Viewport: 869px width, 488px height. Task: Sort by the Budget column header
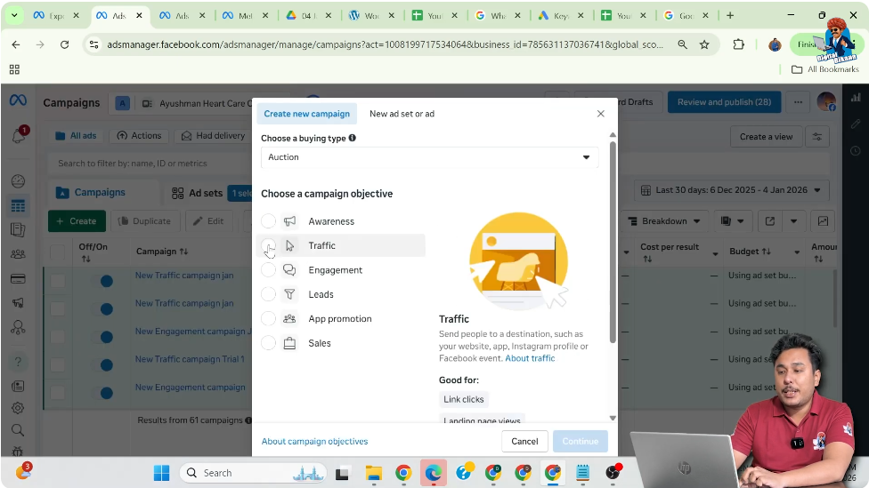pos(750,252)
